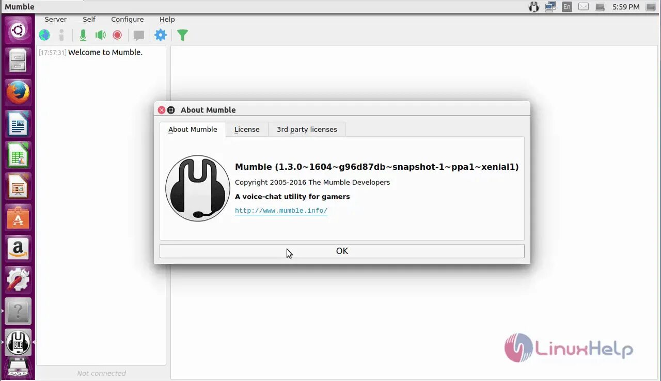Click 'A voice-chat utility for gamers' text

pyautogui.click(x=292, y=197)
